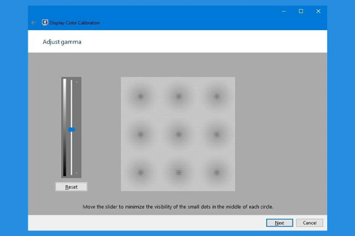
Task: Minimize the calibration window
Action: [284, 11]
